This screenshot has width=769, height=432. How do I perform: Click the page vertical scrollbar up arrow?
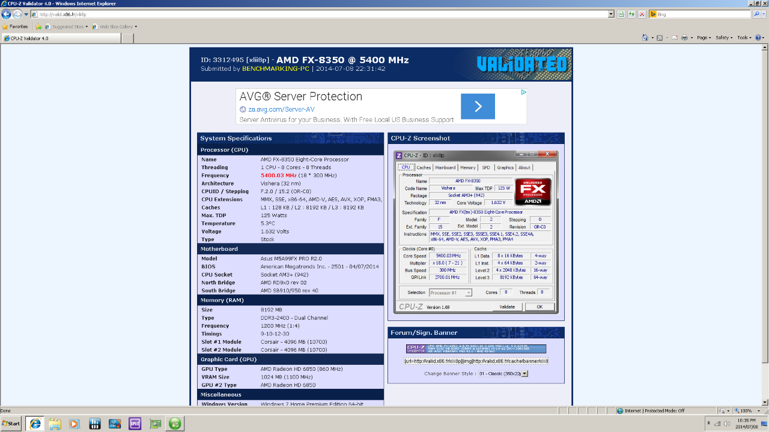click(x=765, y=47)
